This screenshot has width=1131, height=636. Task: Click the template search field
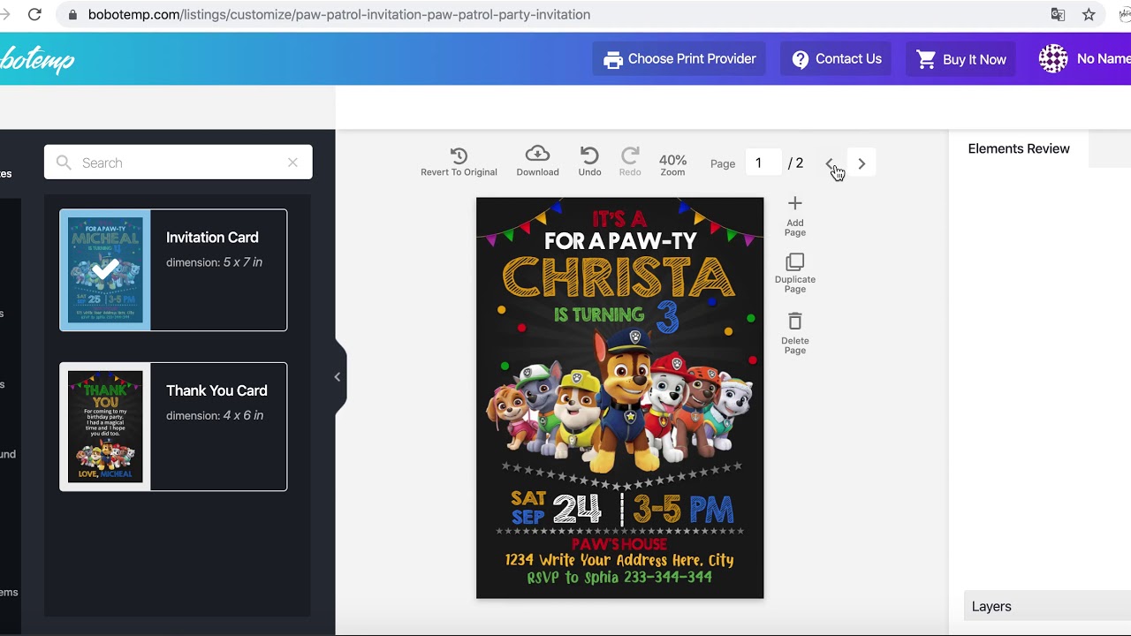point(178,163)
